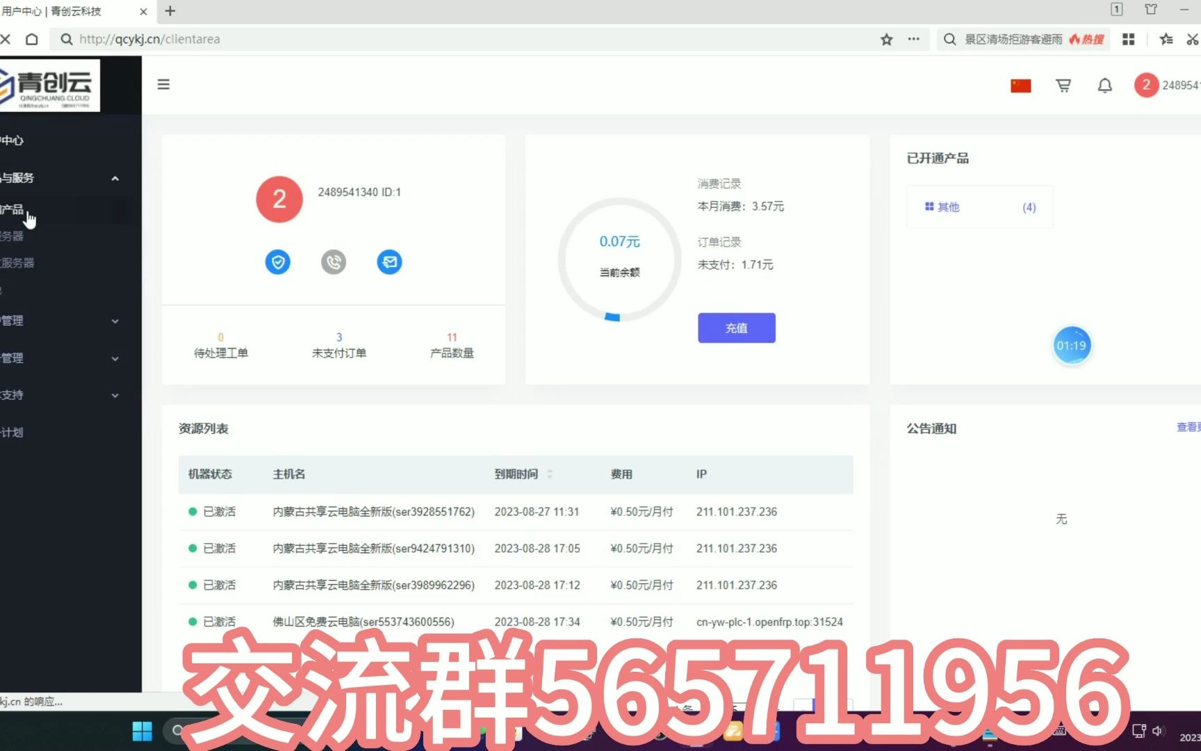View more announcements link
This screenshot has height=751, width=1201.
[1188, 427]
